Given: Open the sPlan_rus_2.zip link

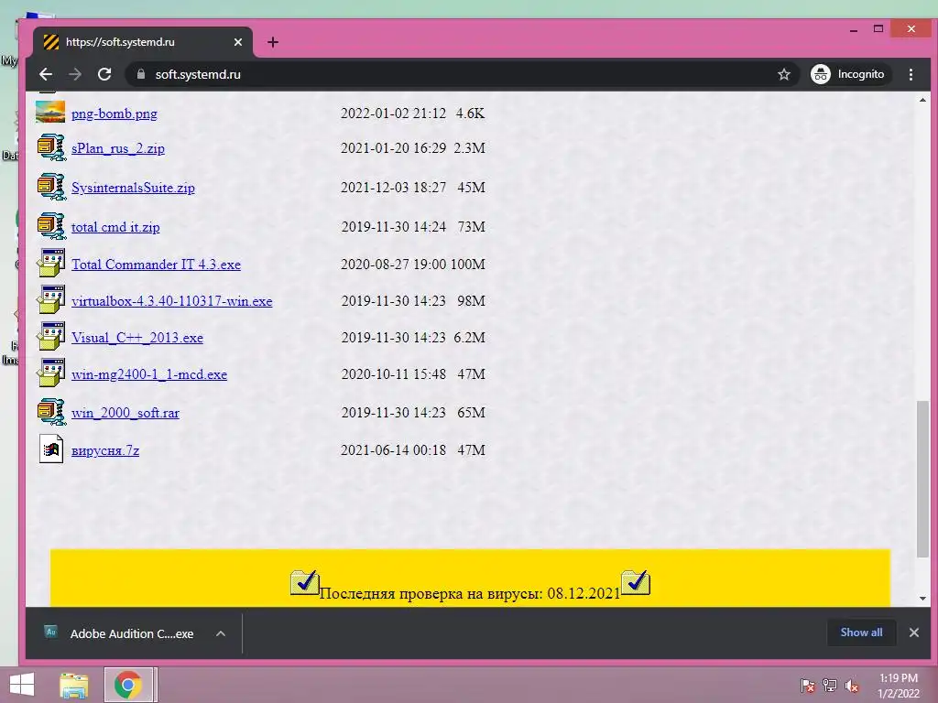Looking at the screenshot, I should [x=118, y=148].
